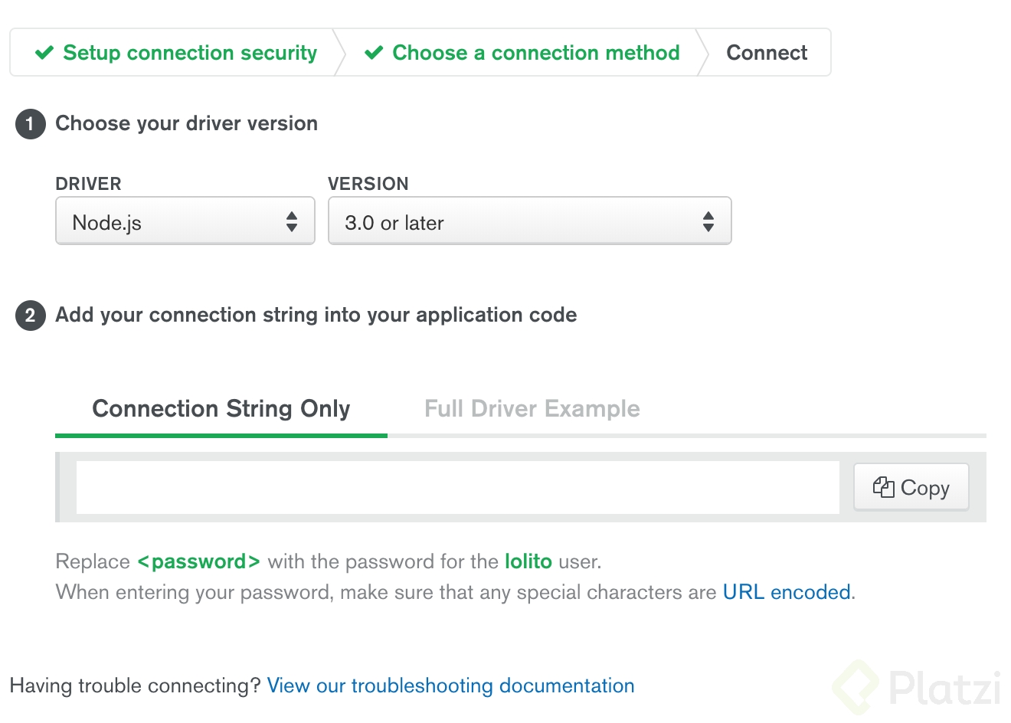1011x723 pixels.
Task: Switch to the Full Driver Example tab
Action: 532,409
